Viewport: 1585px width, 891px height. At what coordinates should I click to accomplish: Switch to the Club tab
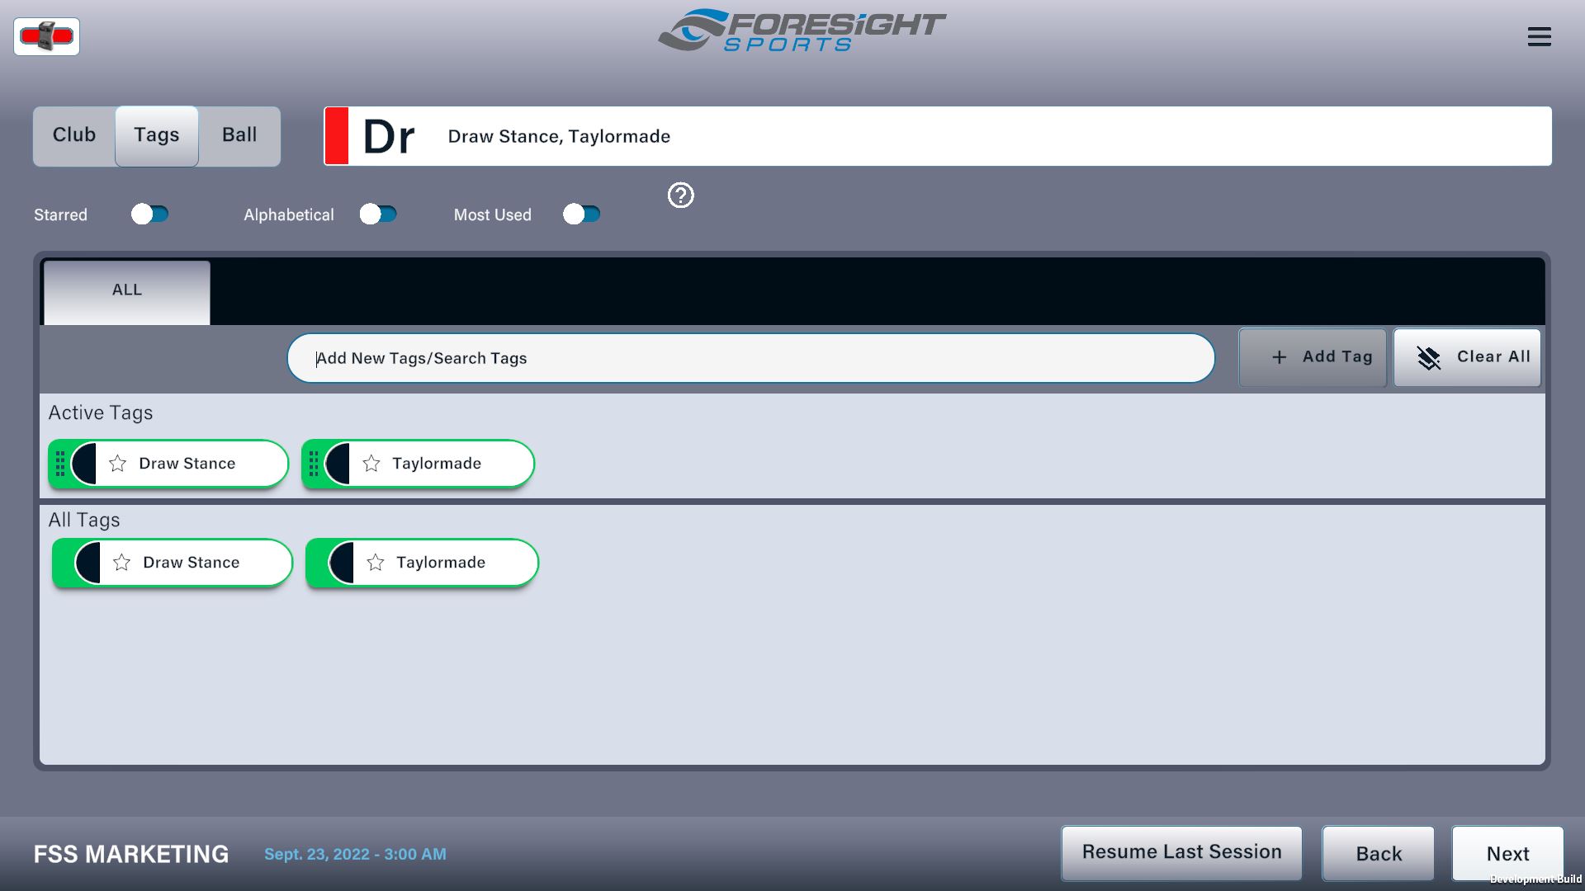(x=74, y=135)
